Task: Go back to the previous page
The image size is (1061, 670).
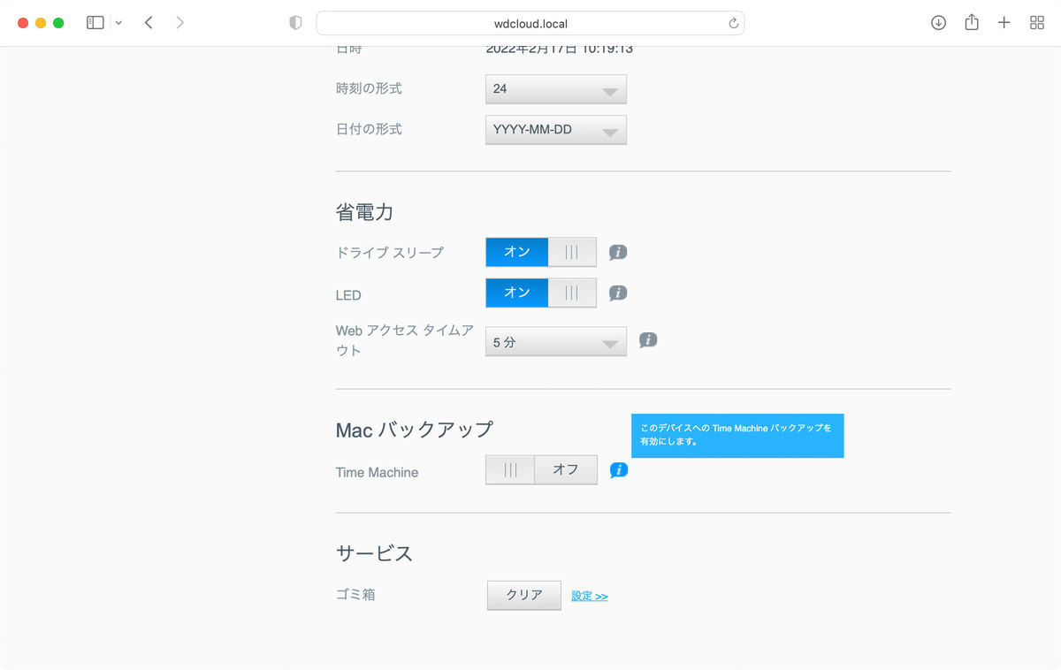Action: pos(149,23)
